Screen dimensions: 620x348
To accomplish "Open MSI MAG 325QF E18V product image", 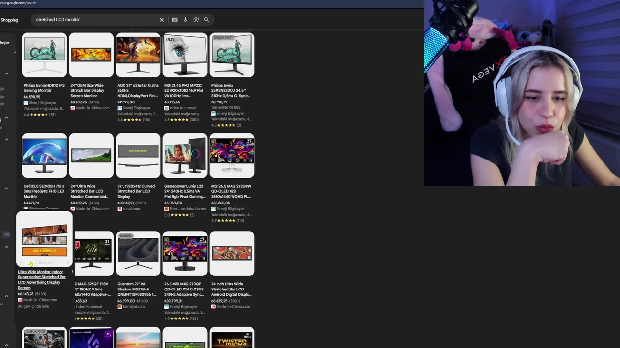I will click(x=94, y=253).
